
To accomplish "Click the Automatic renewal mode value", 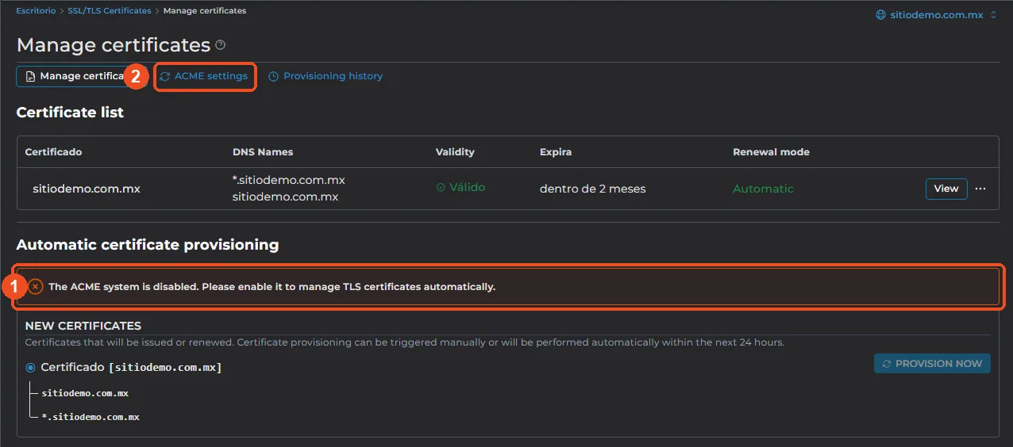I will click(763, 189).
